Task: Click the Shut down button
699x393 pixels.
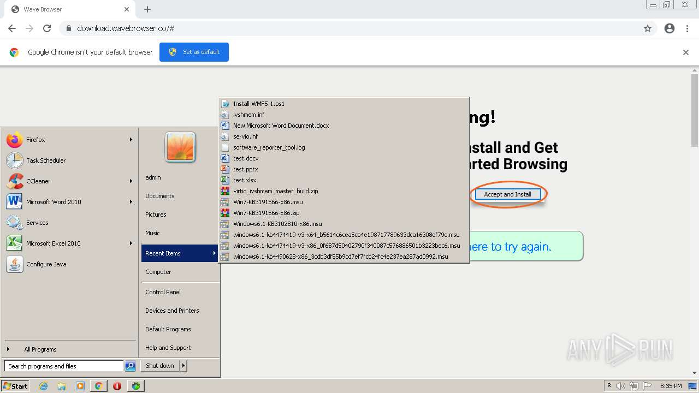Action: click(160, 366)
